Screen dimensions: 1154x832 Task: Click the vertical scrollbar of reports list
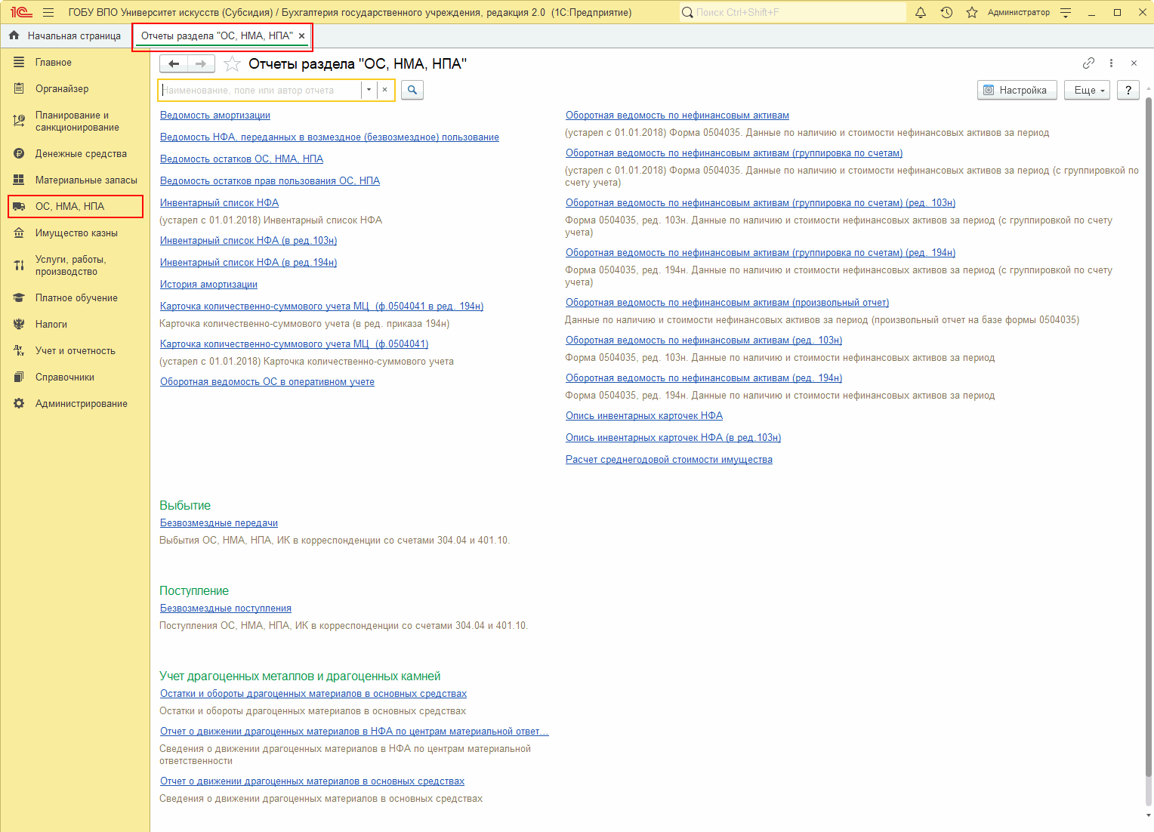coord(1149,438)
